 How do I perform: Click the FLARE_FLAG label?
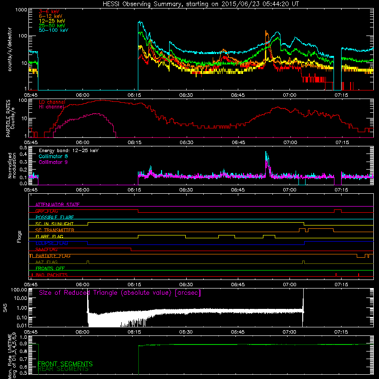point(49,236)
